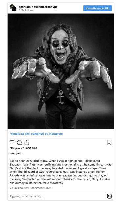The height and width of the screenshot is (204, 120).
Task: Open pearljam username above caption
Action: coord(15,153)
